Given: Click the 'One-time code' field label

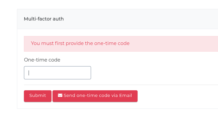Looking at the screenshot, I should pyautogui.click(x=42, y=60).
